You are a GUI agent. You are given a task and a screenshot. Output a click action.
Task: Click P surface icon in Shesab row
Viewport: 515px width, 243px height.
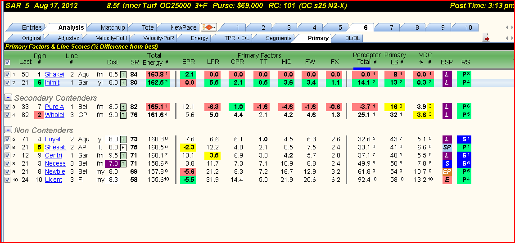point(123,147)
